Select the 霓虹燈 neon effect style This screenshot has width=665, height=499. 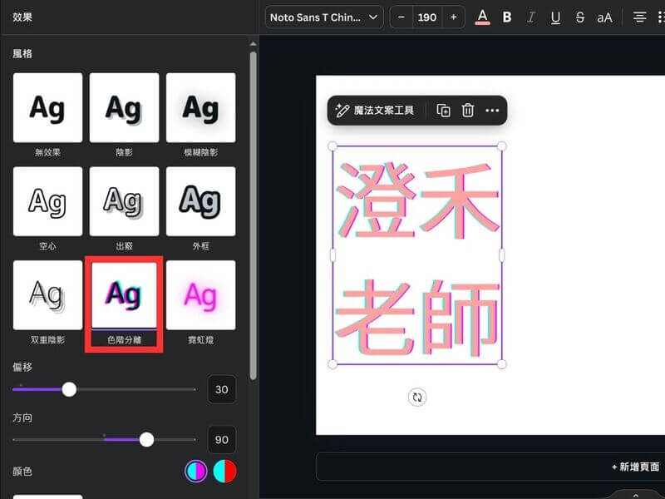click(x=200, y=295)
